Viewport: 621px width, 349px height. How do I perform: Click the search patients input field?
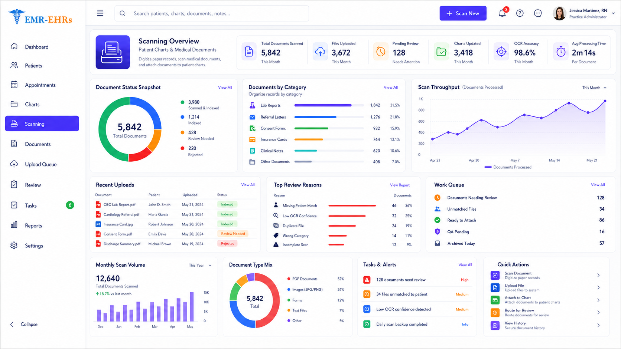pos(212,13)
